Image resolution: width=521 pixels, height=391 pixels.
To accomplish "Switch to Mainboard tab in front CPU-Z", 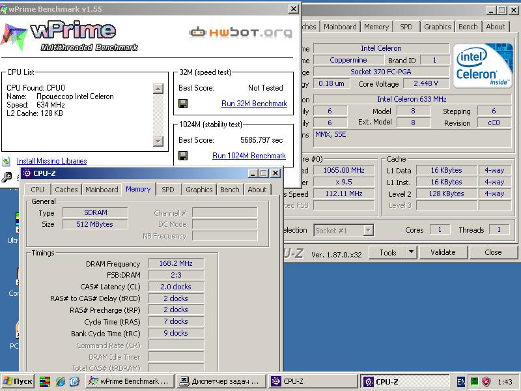I will (x=102, y=190).
